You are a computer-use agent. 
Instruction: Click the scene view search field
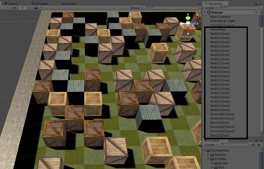172,8
